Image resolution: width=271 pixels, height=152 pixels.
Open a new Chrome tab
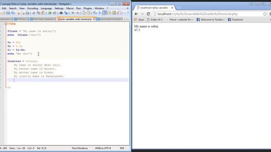coord(179,8)
